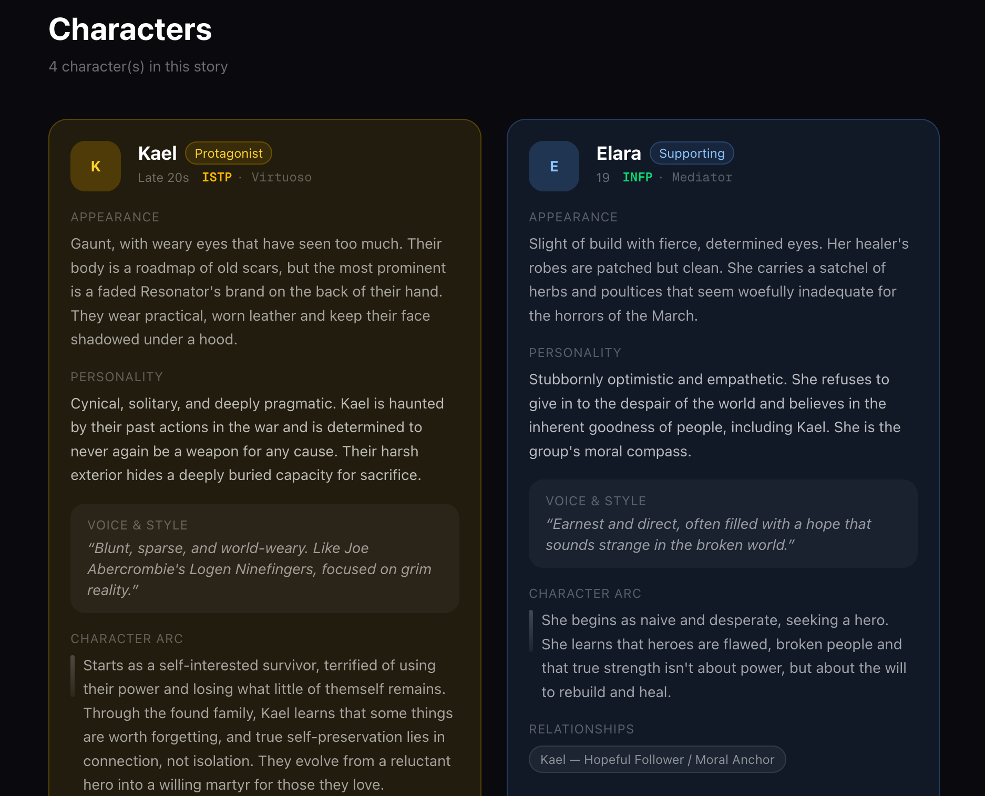Screen dimensions: 985x796
Task: Click Elara's Personality section heading
Action: [x=575, y=353]
